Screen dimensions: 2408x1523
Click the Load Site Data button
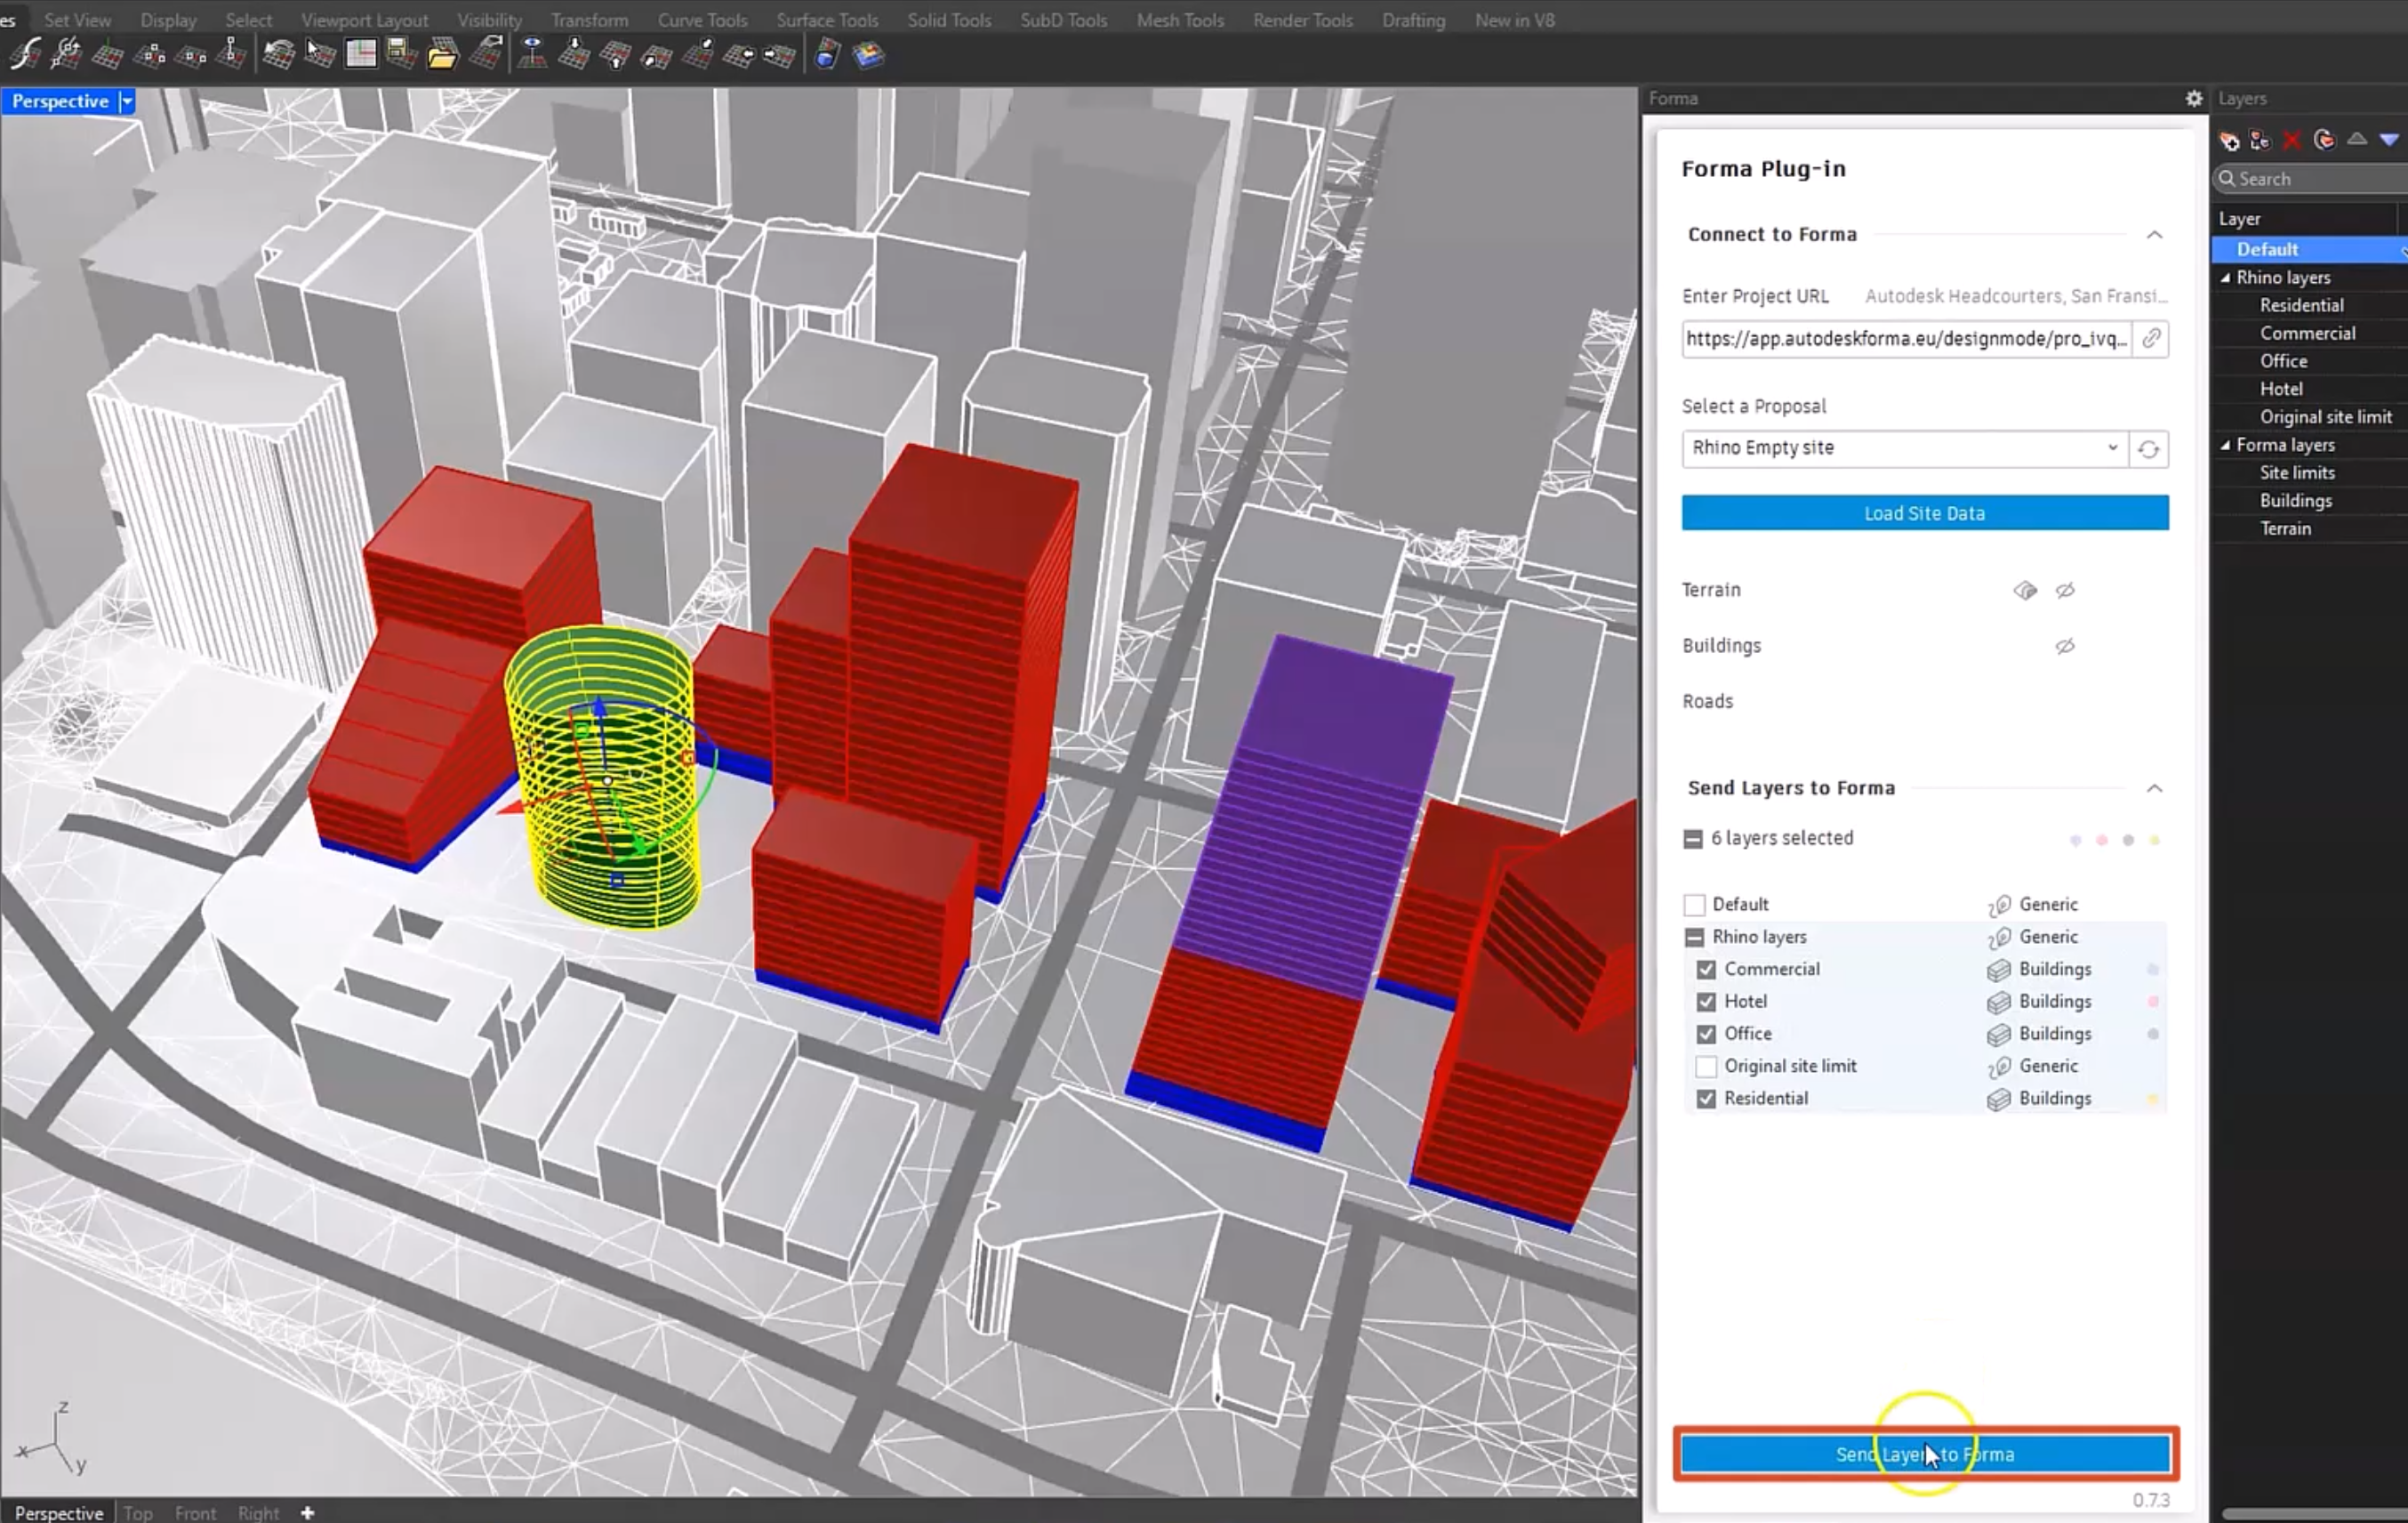tap(1924, 512)
